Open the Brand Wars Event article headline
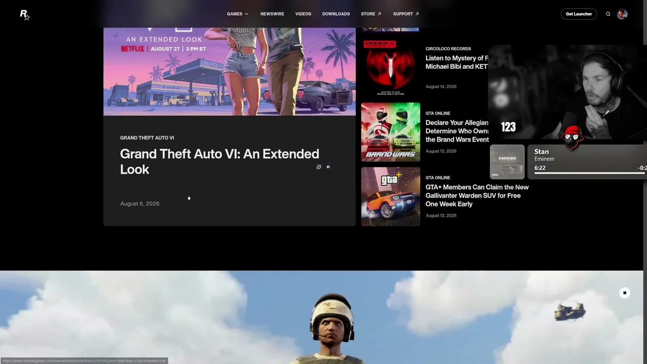647x364 pixels. point(457,131)
